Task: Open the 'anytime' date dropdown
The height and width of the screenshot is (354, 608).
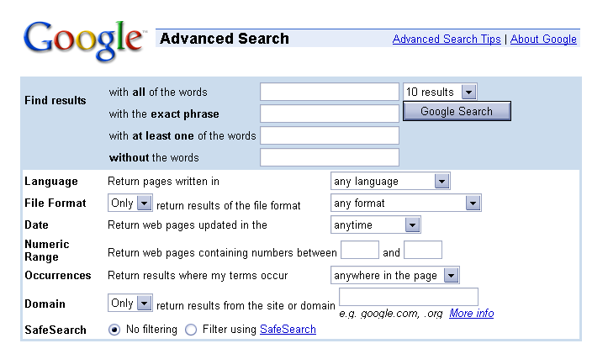Action: (x=376, y=225)
